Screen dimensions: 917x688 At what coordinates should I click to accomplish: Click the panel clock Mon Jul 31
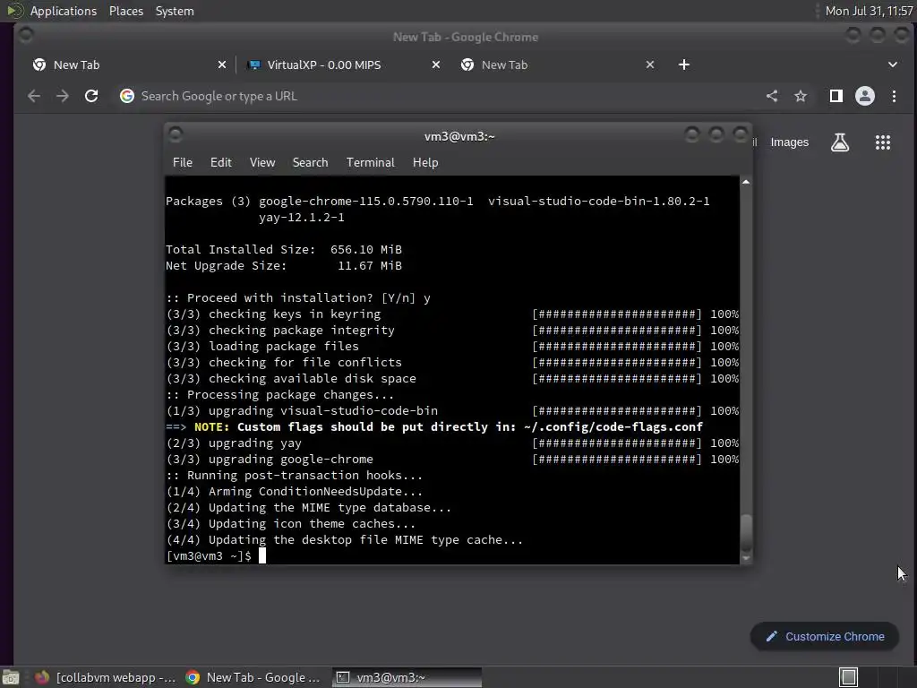point(869,11)
